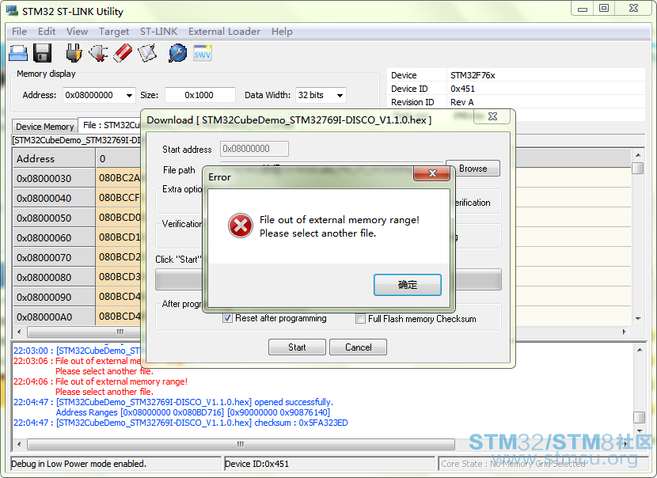Click the STM32 ST-LINK Utility title bar icon

(12, 11)
